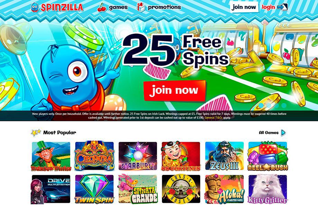The height and width of the screenshot is (207, 318).
Task: Click the Spinzilla blue monster logo
Action: [35, 7]
